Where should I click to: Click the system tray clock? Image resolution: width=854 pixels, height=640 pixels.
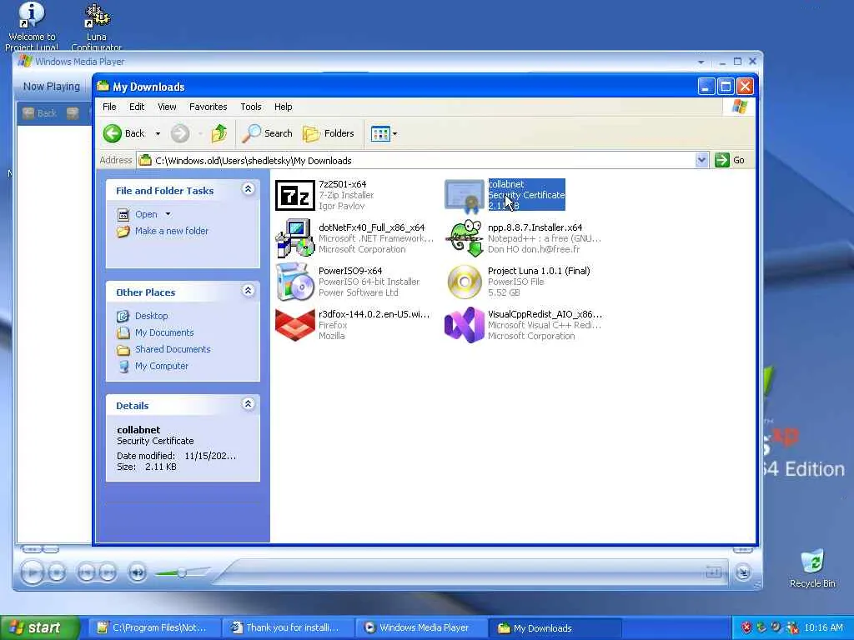point(823,627)
